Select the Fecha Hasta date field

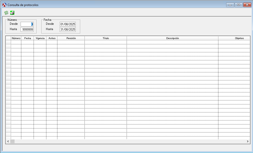pos(67,29)
